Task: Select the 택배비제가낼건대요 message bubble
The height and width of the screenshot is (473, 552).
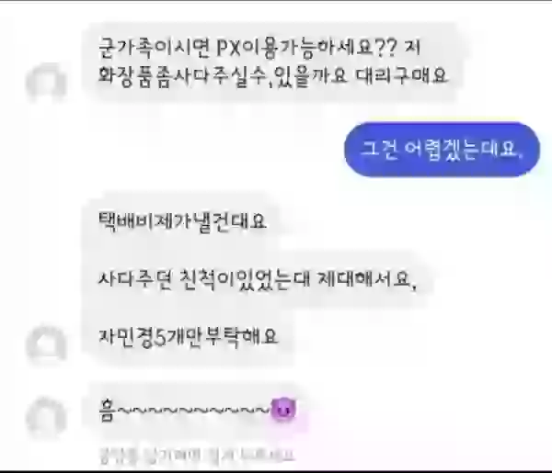Action: click(181, 221)
